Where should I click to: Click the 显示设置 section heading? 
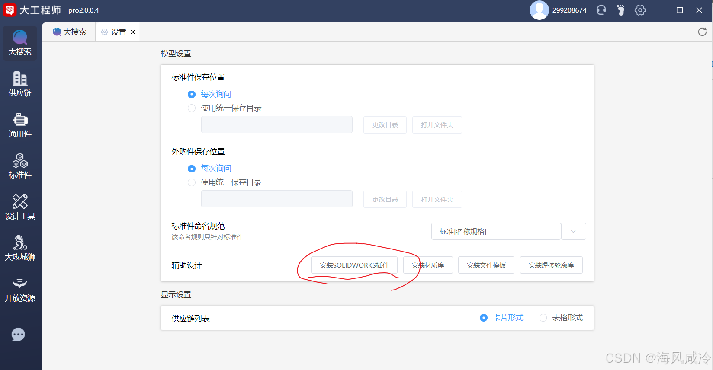(176, 295)
